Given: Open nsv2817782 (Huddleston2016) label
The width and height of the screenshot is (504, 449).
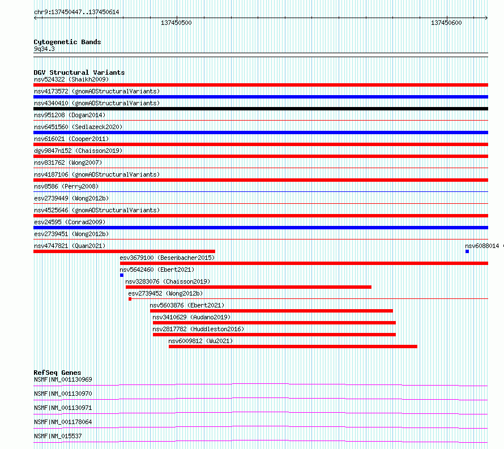Looking at the screenshot, I should click(x=198, y=329).
